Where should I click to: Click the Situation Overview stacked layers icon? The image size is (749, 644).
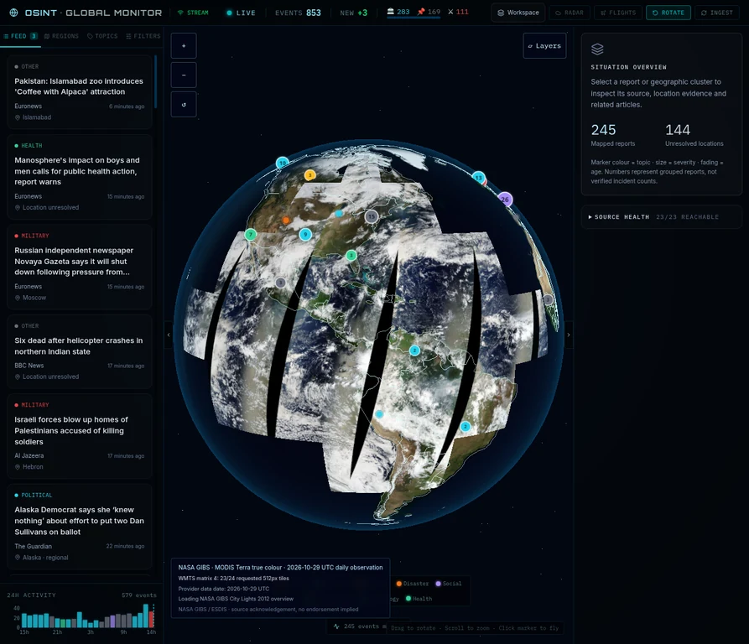[x=597, y=49]
